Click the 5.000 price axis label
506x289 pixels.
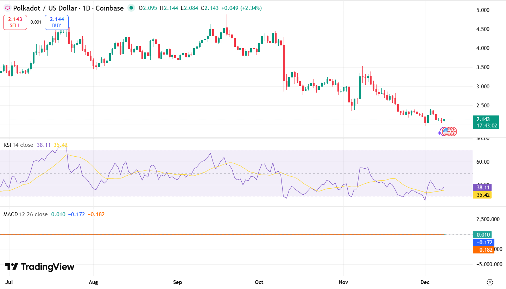(483, 10)
